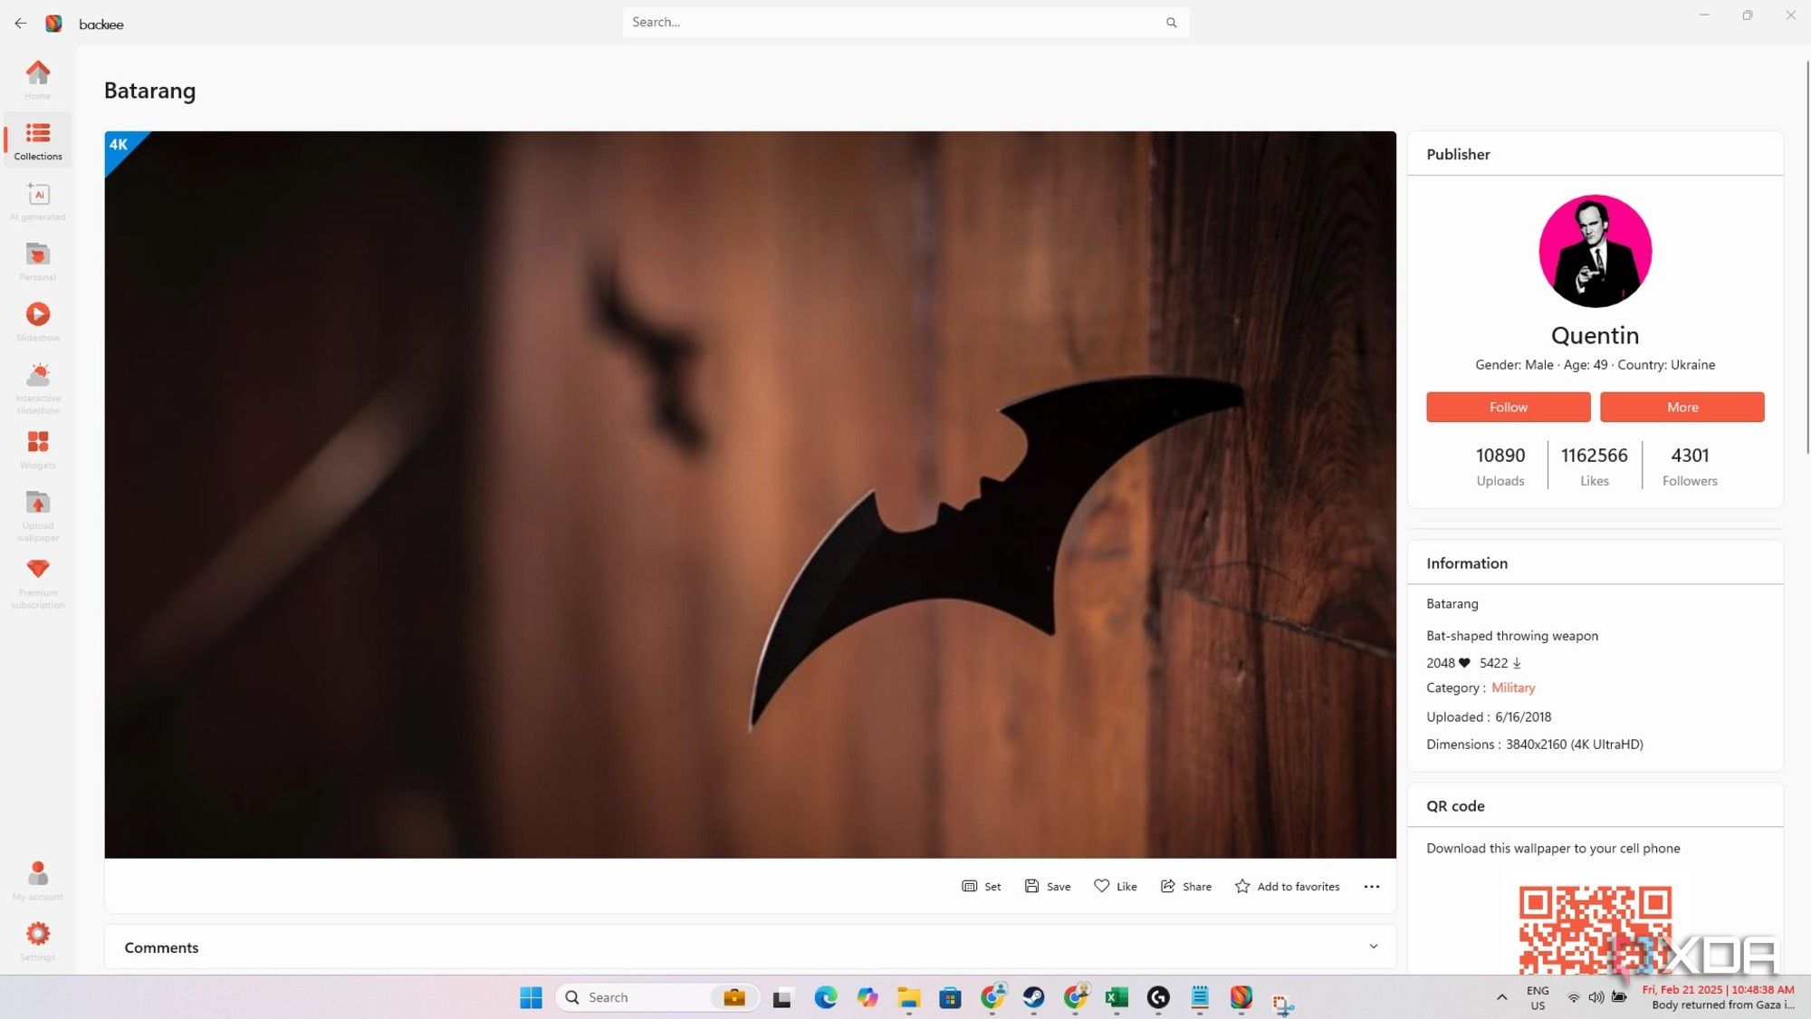Click the 1162566 Likes count
Screen dimensions: 1811x1019
[x=1594, y=466]
